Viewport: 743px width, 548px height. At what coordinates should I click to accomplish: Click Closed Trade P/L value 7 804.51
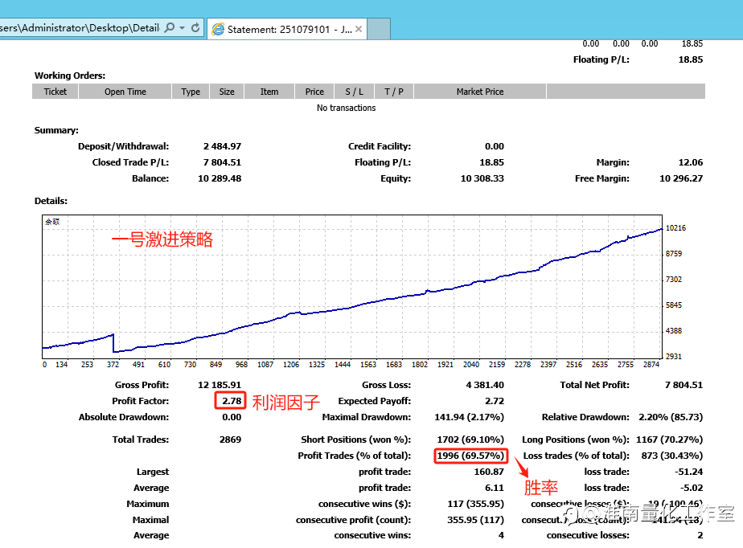[x=222, y=162]
